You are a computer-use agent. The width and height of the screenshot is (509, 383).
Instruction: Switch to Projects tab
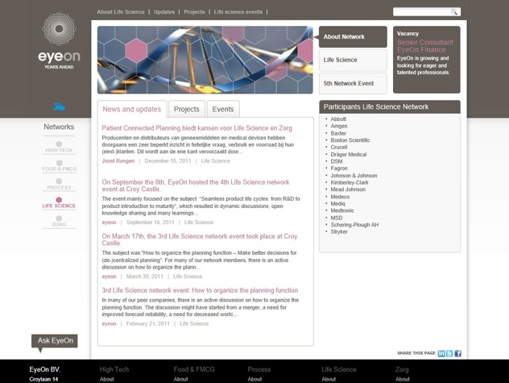[187, 109]
